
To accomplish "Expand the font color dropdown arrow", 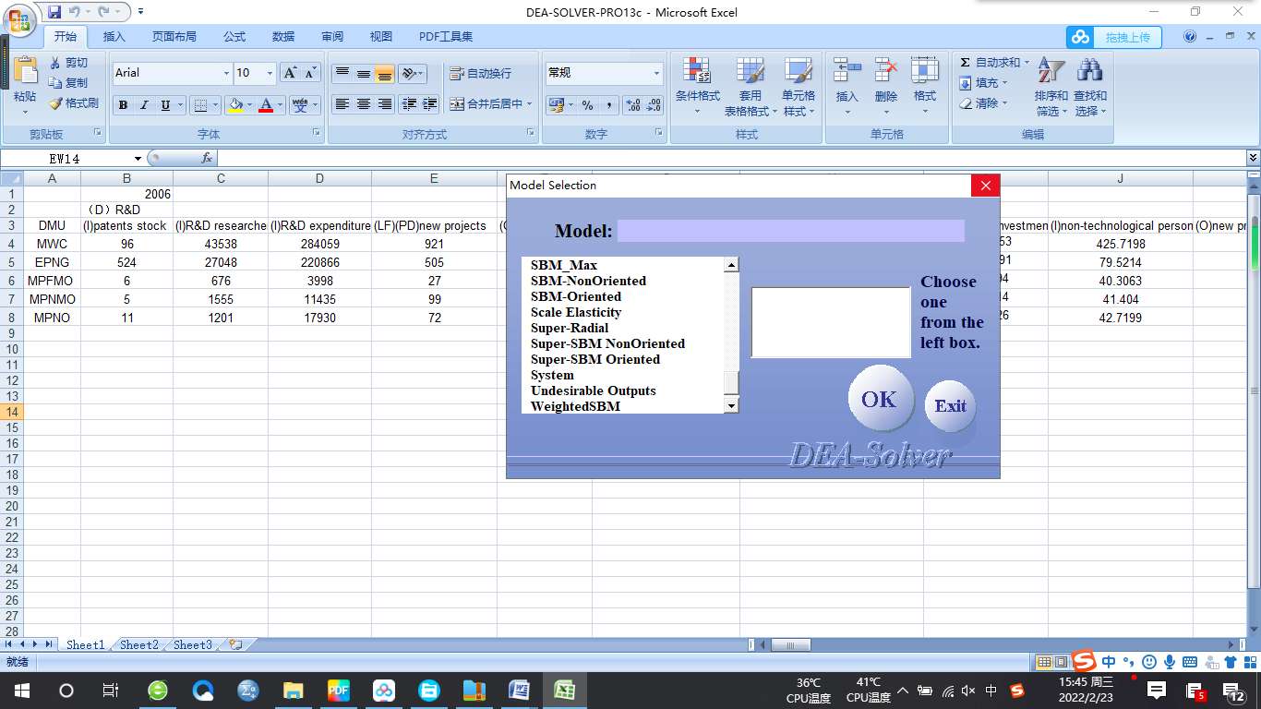I will (x=281, y=105).
